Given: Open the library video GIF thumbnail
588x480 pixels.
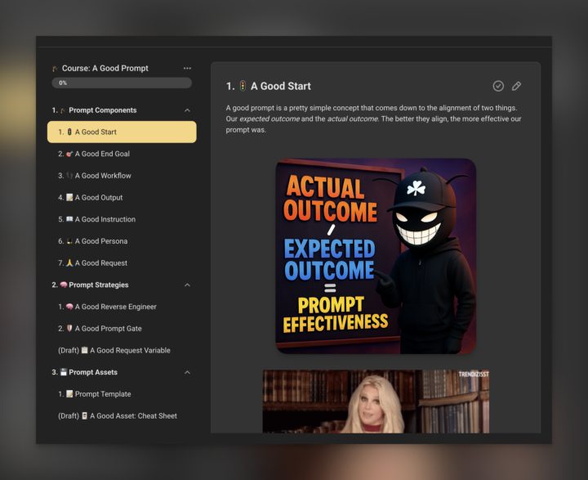Looking at the screenshot, I should pyautogui.click(x=376, y=401).
